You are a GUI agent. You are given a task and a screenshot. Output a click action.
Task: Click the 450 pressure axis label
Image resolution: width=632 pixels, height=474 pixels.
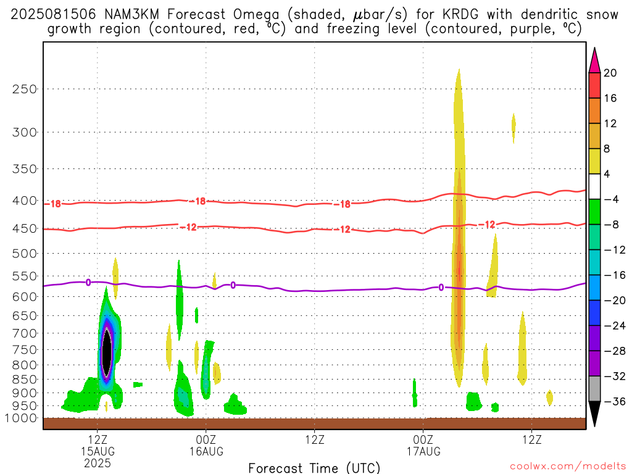pyautogui.click(x=25, y=228)
